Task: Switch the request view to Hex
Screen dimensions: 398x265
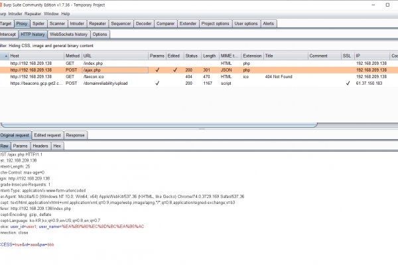Action: coord(58,145)
